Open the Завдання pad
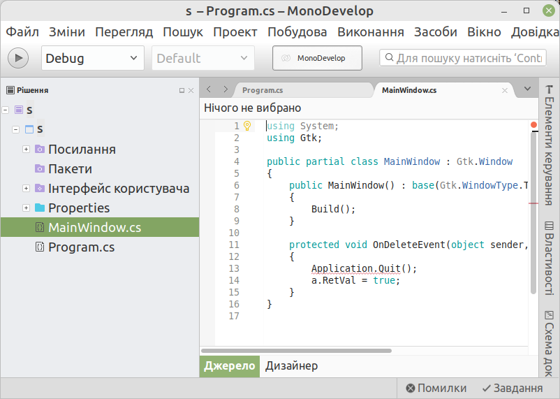Viewport: 560px width, 399px height. (512, 388)
